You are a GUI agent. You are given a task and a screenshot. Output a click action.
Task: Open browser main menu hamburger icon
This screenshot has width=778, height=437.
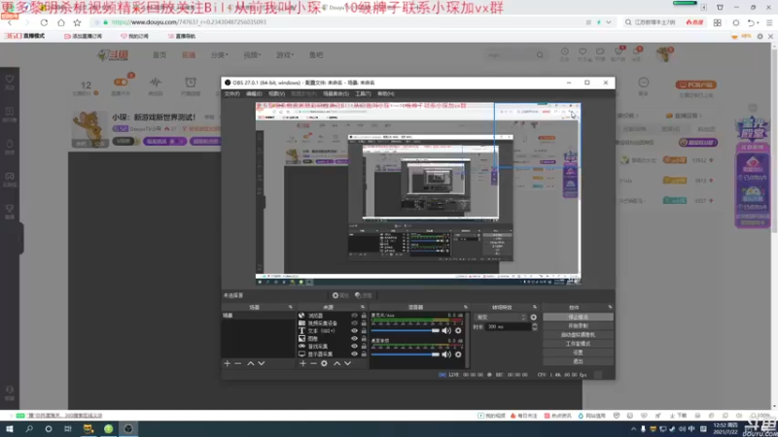pos(769,22)
